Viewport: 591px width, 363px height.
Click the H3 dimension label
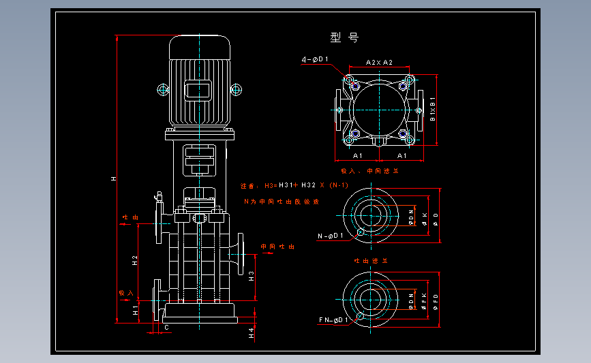coord(252,276)
